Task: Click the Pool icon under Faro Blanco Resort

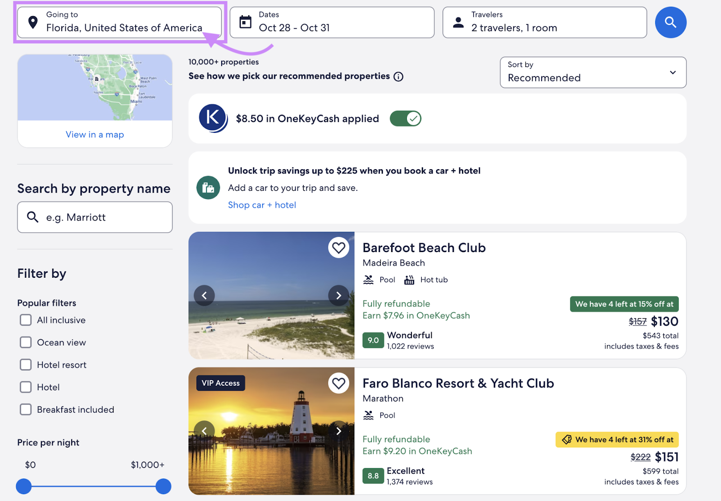Action: point(369,415)
